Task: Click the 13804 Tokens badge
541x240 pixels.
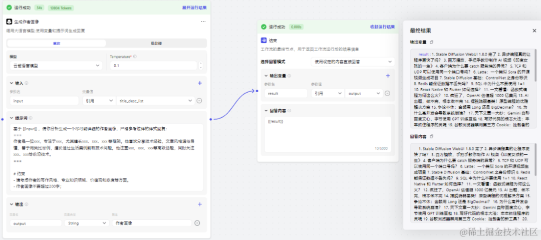Action: pyautogui.click(x=61, y=8)
